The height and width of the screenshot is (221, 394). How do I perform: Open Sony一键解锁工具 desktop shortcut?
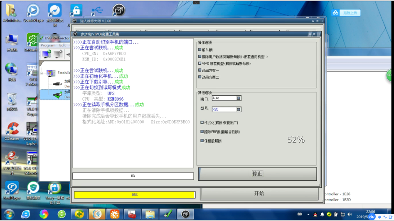(x=54, y=194)
